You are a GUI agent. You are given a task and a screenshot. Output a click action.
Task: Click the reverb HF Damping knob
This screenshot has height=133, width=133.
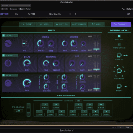[47, 77]
